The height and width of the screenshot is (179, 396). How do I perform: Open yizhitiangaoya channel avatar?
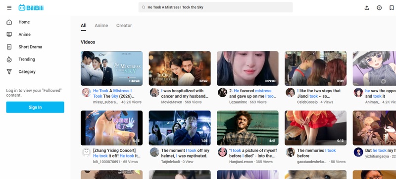coord(358,152)
